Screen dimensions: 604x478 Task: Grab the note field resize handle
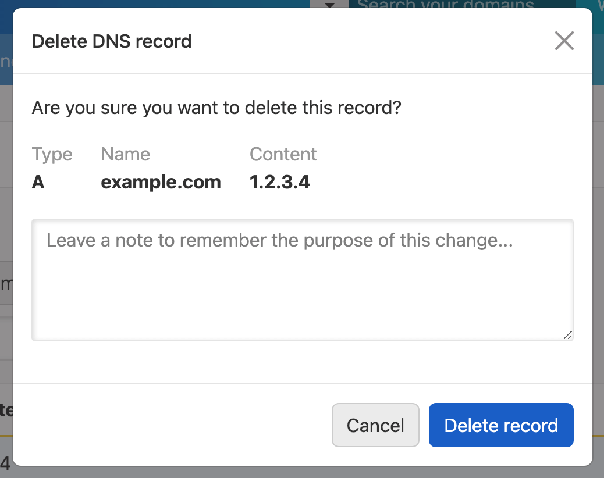[567, 334]
